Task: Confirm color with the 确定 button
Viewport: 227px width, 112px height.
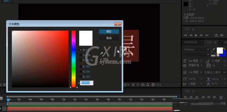Action: [x=109, y=32]
